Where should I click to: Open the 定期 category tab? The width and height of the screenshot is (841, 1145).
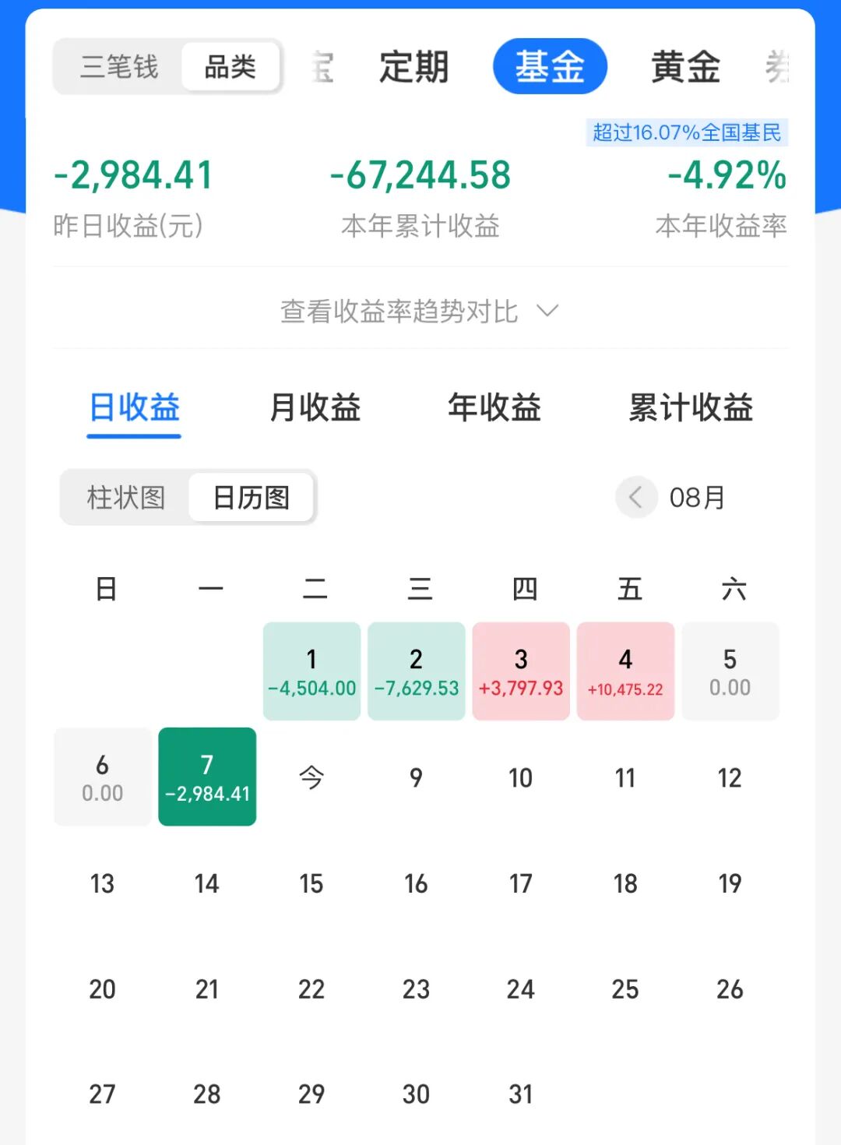pos(414,67)
